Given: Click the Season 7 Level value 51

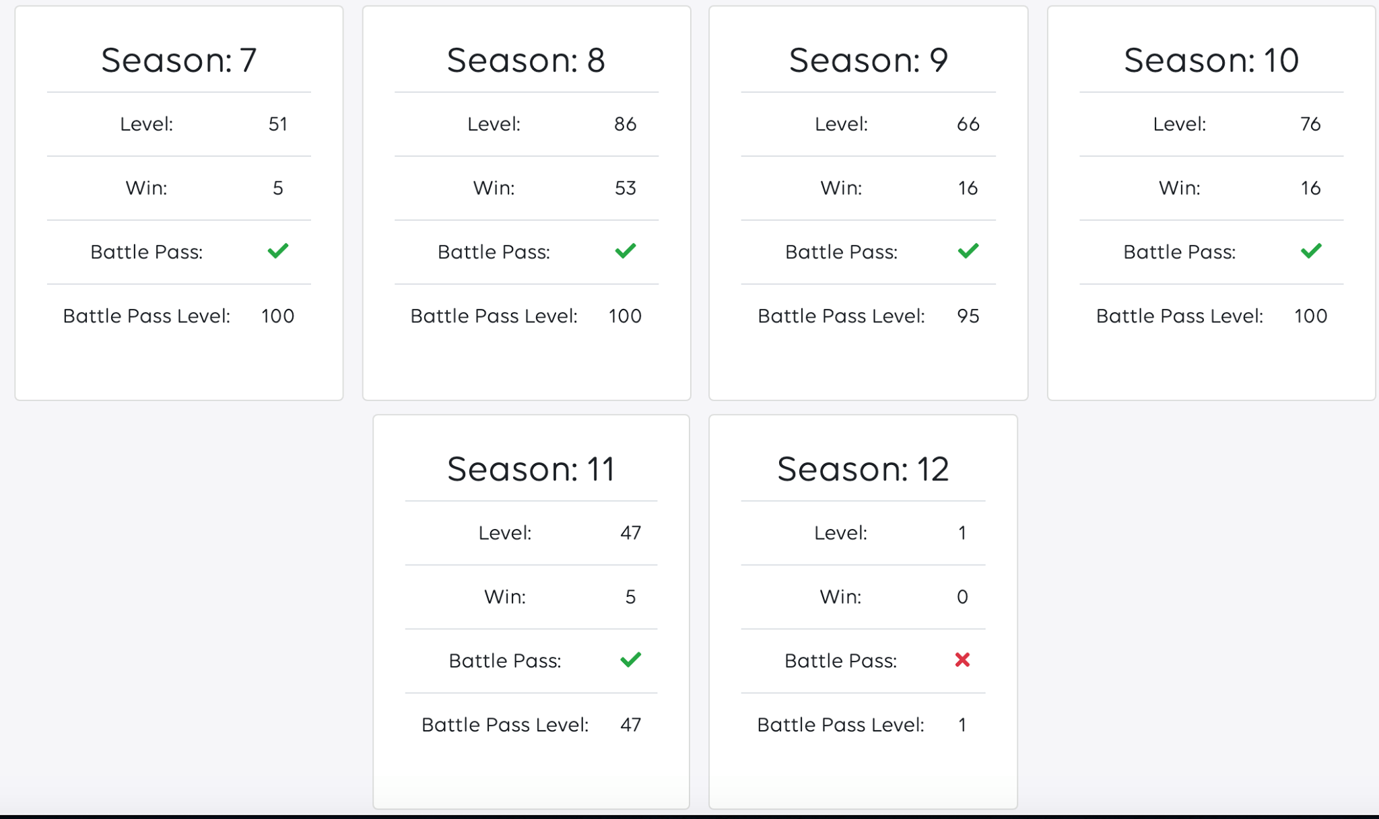Looking at the screenshot, I should click(278, 124).
